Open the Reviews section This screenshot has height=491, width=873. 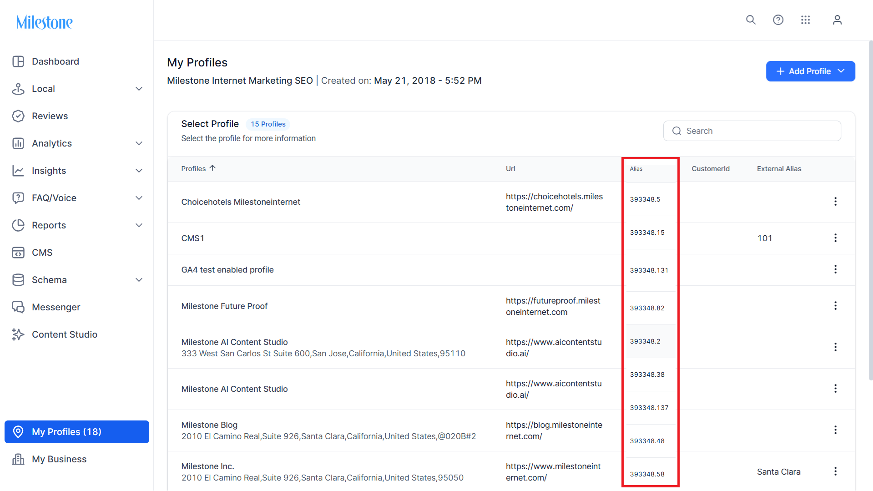50,116
